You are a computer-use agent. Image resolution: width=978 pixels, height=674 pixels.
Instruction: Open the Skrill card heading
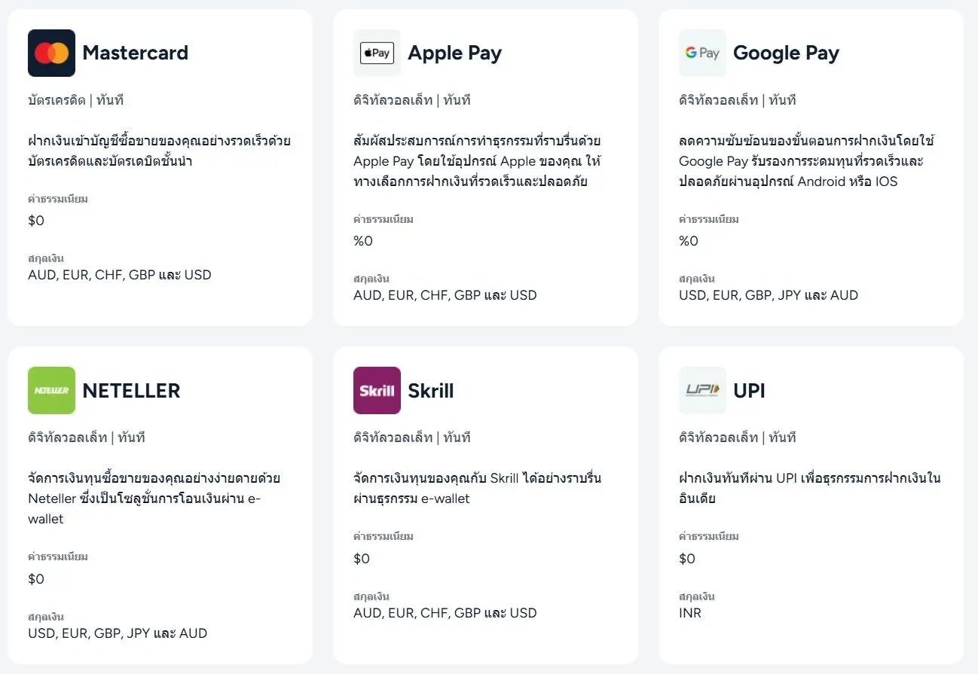(430, 391)
